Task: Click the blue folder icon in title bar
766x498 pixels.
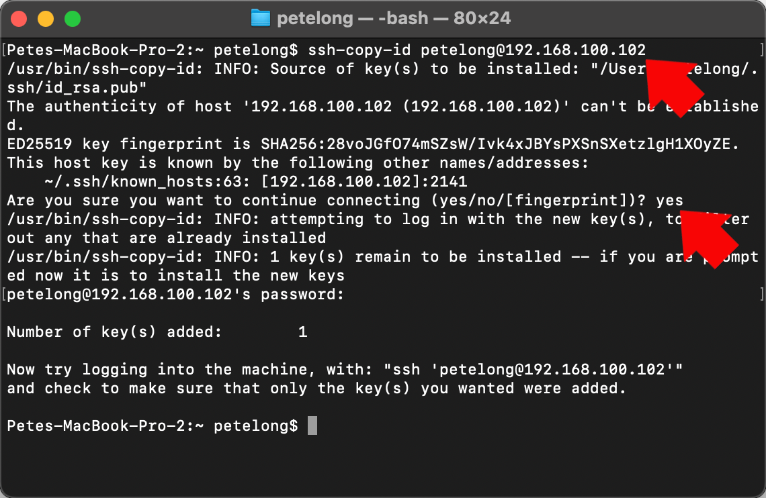Action: tap(260, 18)
